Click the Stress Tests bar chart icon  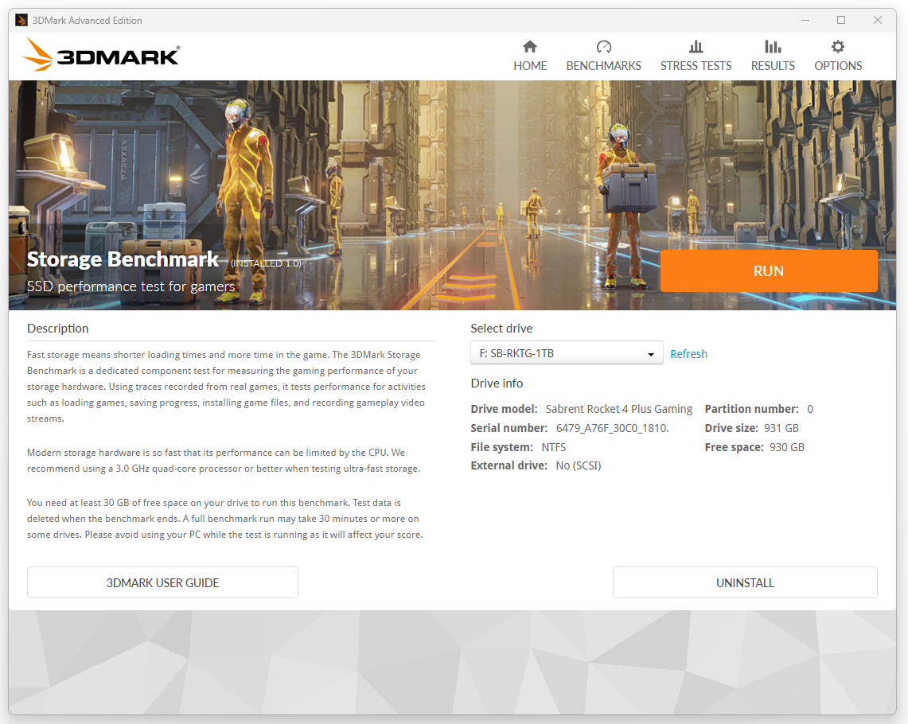[x=696, y=46]
